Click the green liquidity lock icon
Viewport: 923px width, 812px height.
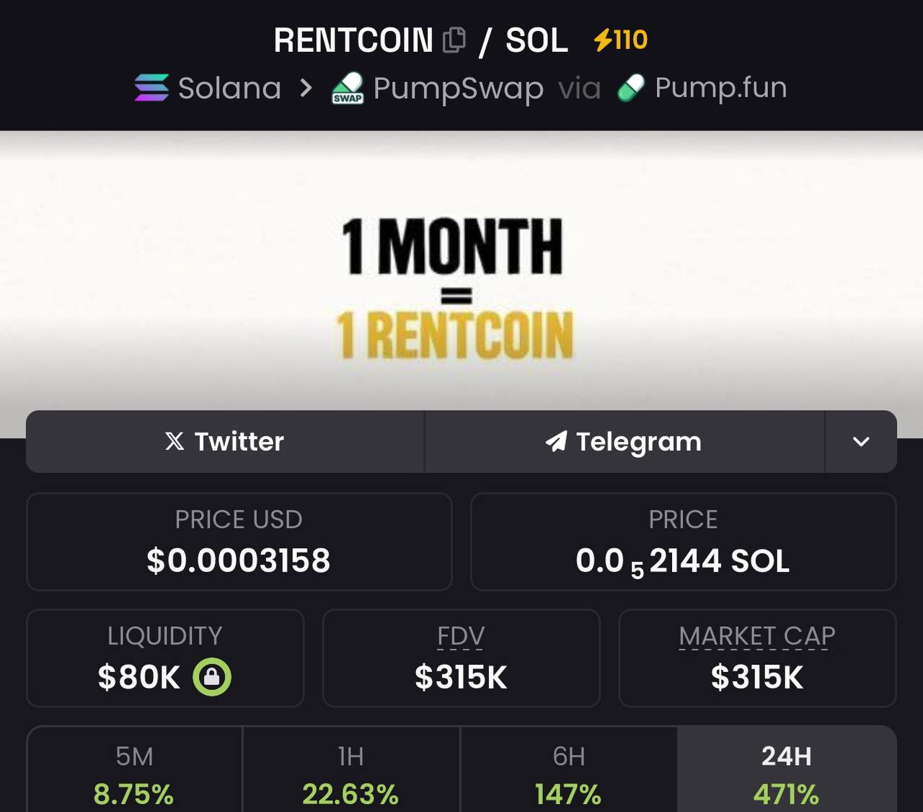(x=212, y=676)
